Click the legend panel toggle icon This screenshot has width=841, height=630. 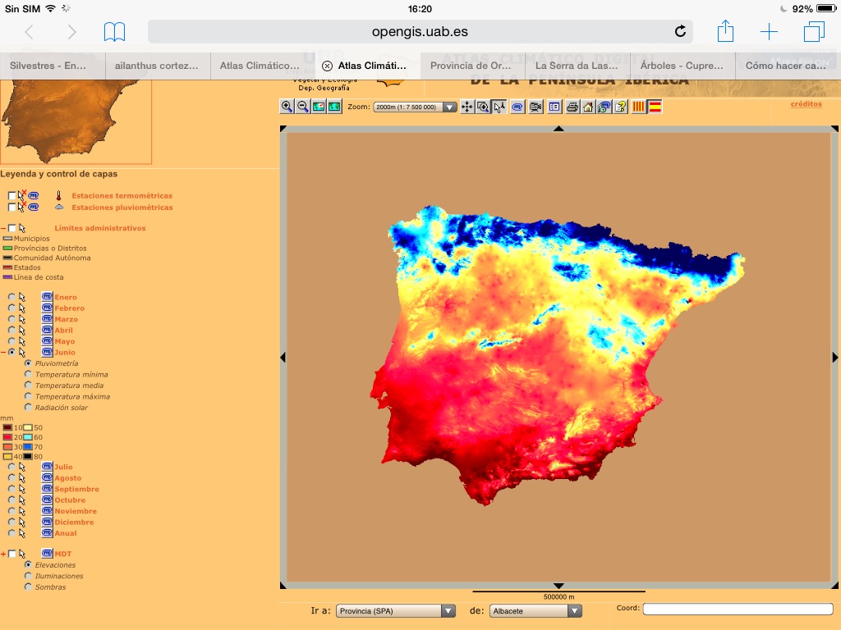tap(554, 107)
